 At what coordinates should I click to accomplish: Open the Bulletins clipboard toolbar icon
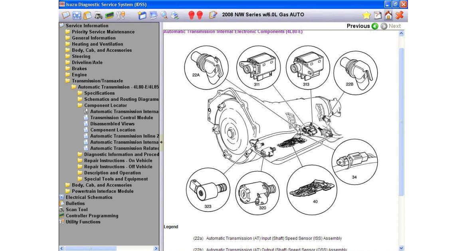(x=87, y=15)
